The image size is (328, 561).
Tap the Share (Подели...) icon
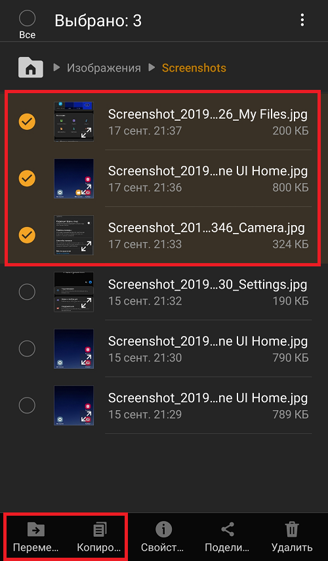pyautogui.click(x=228, y=529)
